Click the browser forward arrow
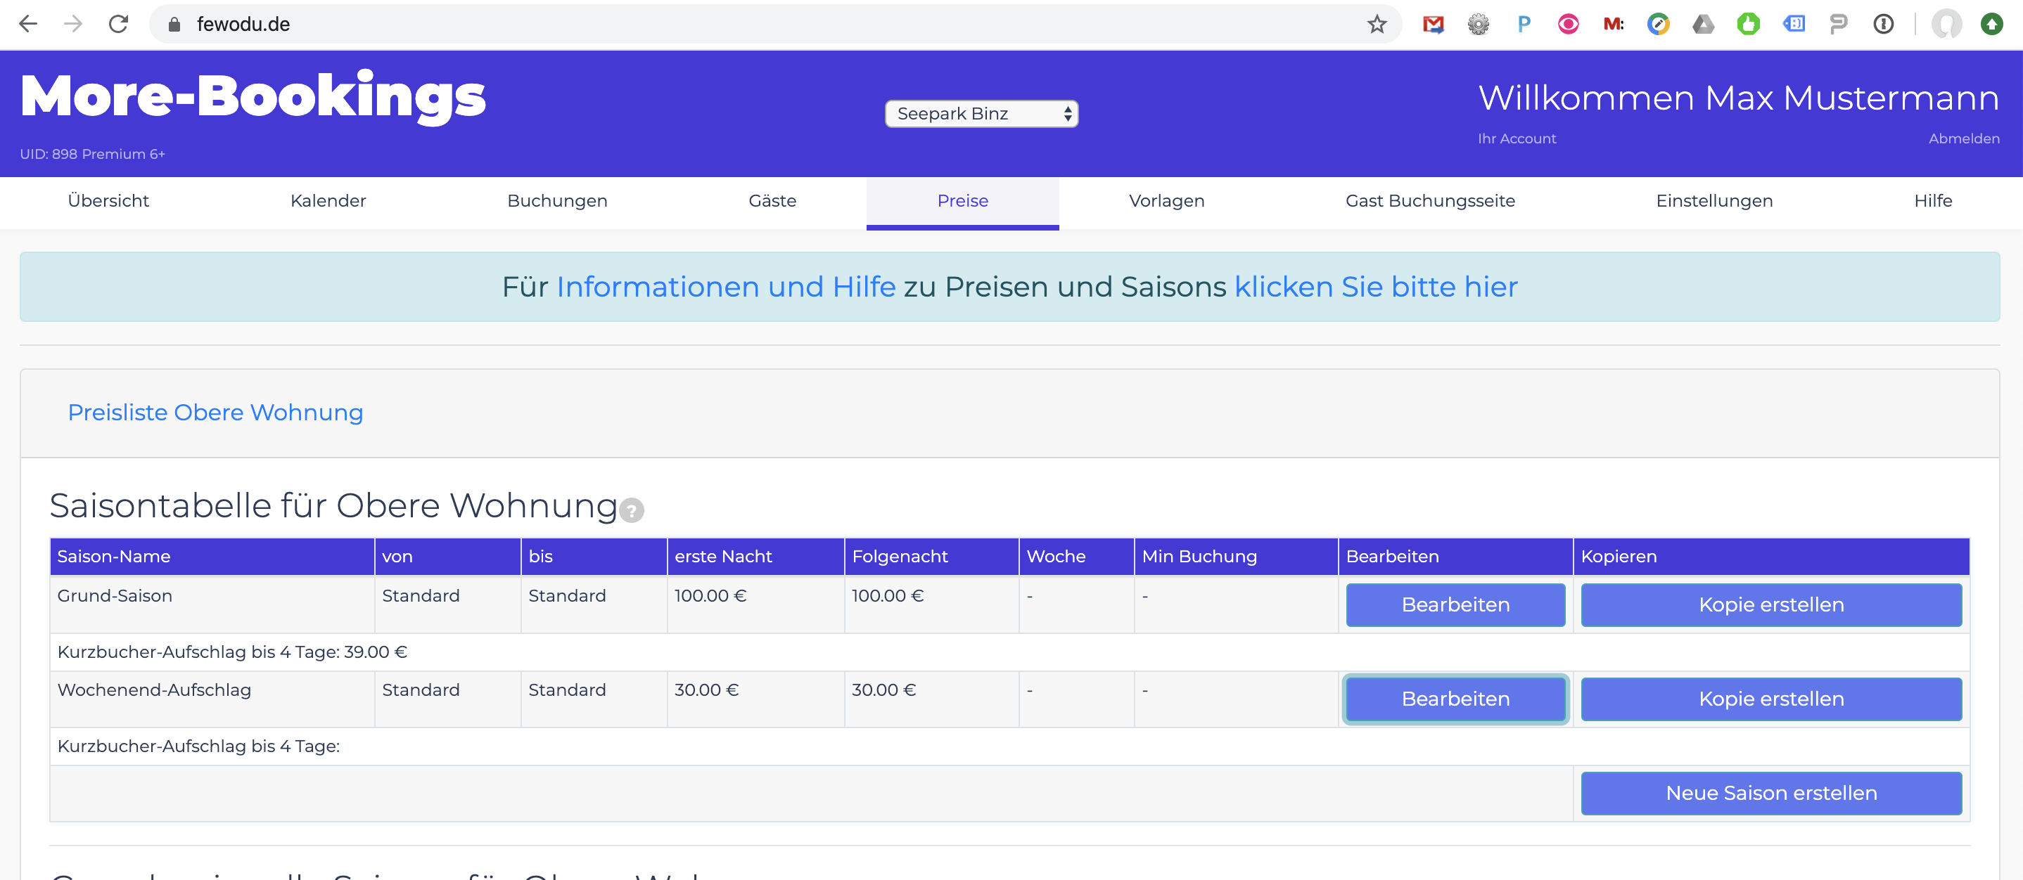 (73, 25)
